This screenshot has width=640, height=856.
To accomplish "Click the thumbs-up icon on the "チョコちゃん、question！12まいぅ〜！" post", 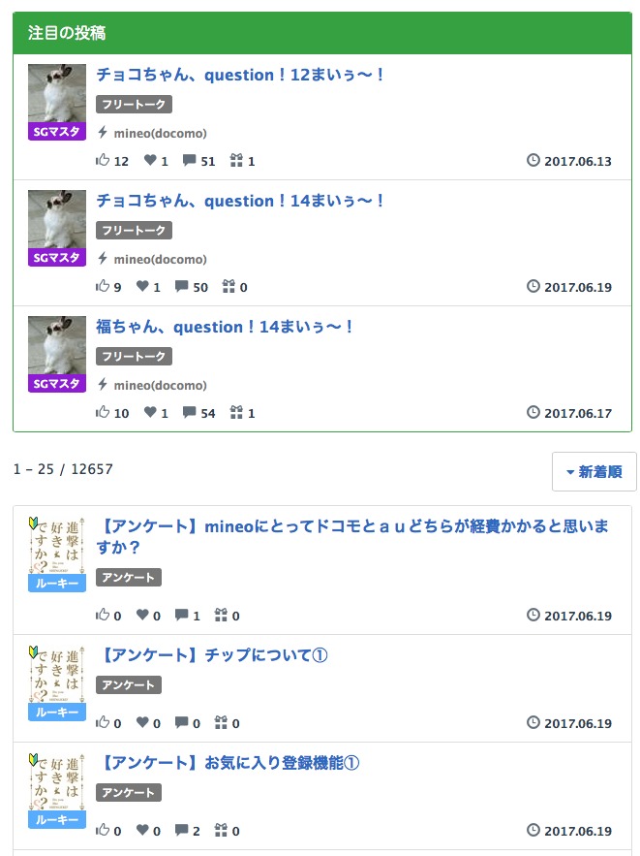I will [103, 161].
